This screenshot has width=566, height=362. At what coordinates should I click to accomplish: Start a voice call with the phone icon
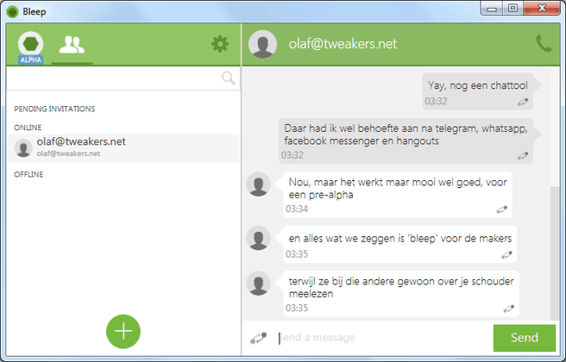tap(544, 44)
